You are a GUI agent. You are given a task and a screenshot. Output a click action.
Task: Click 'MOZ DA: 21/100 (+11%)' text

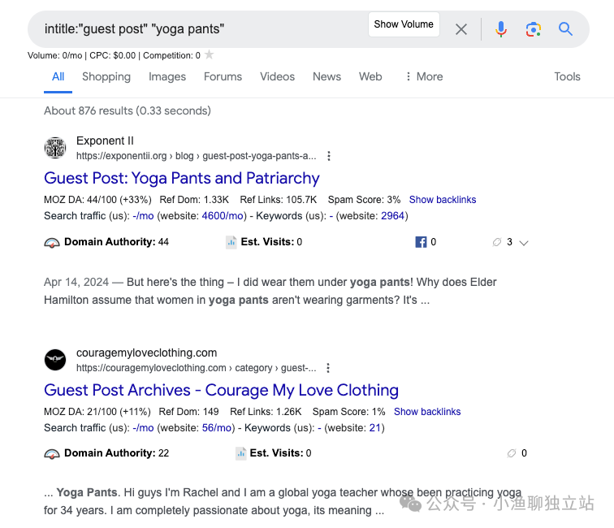pos(97,412)
